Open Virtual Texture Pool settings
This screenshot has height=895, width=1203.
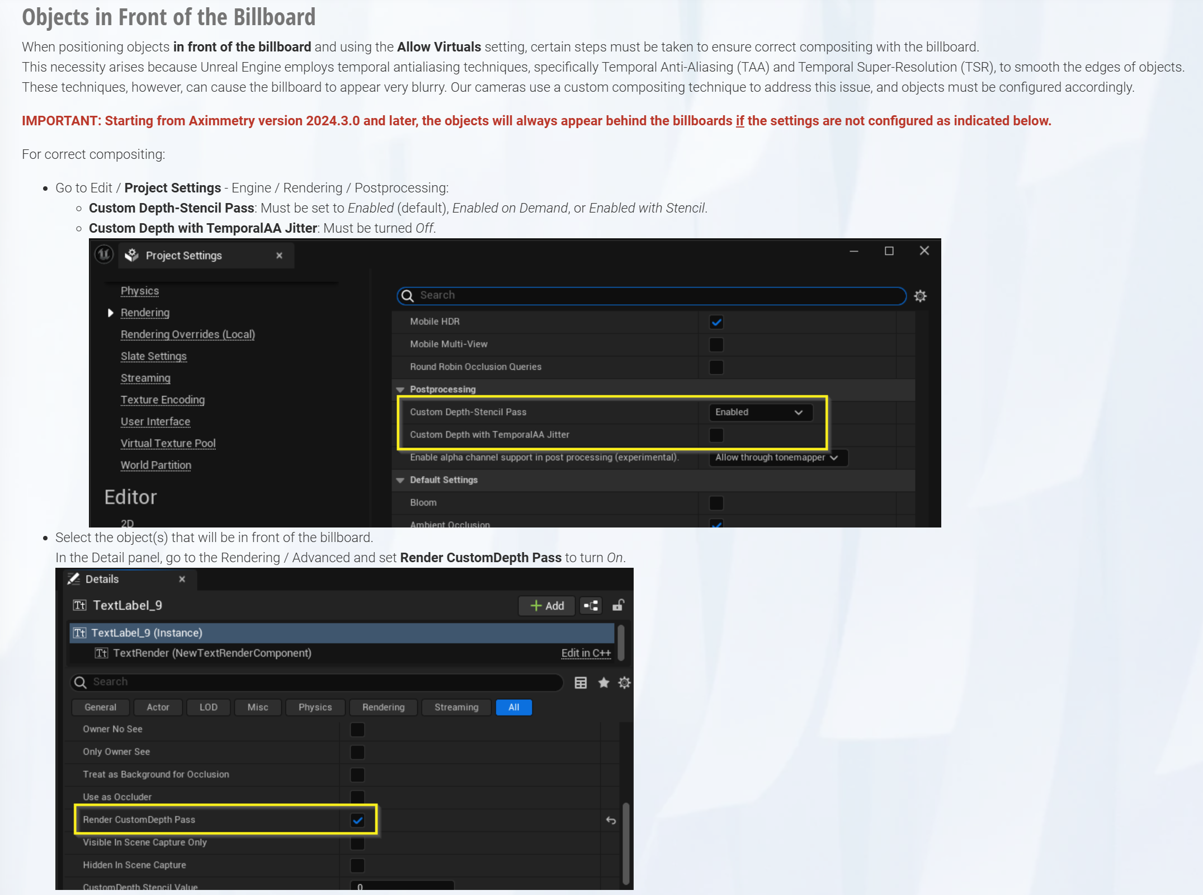pyautogui.click(x=168, y=444)
